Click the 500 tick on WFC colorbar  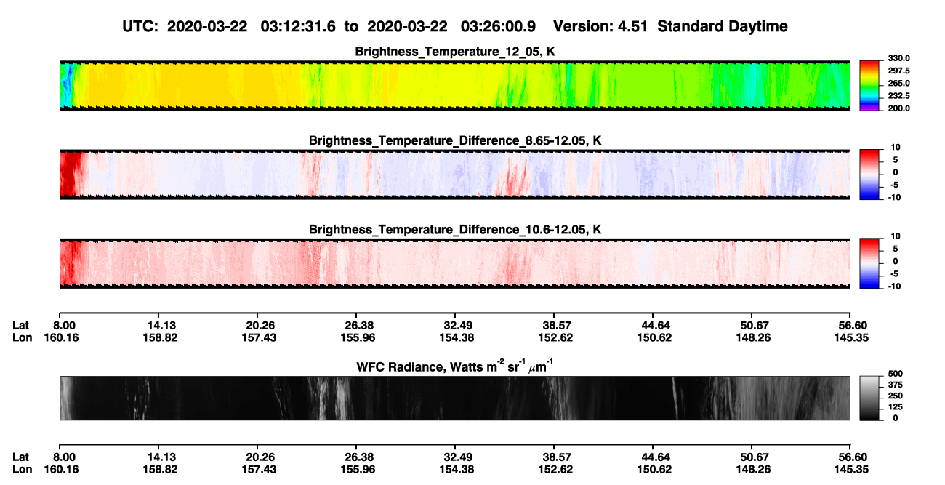point(896,374)
